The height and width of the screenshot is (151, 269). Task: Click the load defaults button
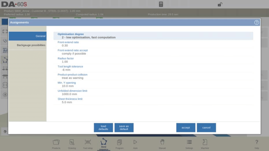coord(103,128)
